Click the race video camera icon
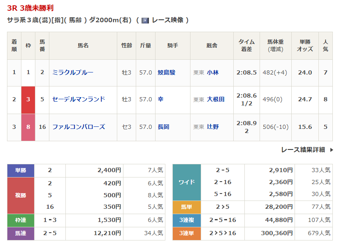 coord(145,20)
